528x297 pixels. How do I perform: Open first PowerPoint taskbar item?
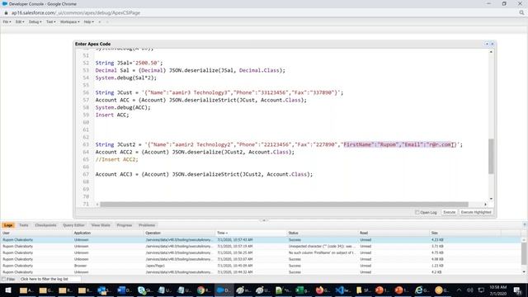(381, 290)
